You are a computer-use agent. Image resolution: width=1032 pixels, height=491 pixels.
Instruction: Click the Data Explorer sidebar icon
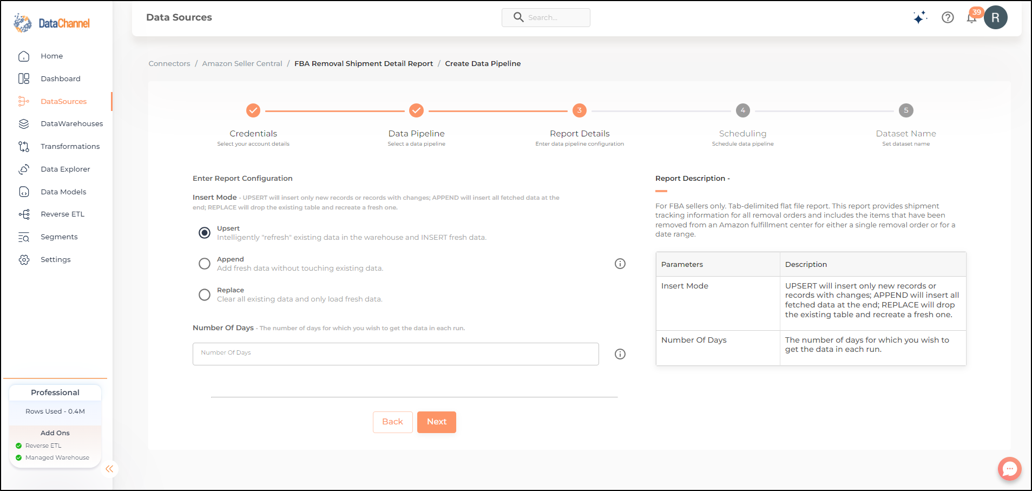24,169
